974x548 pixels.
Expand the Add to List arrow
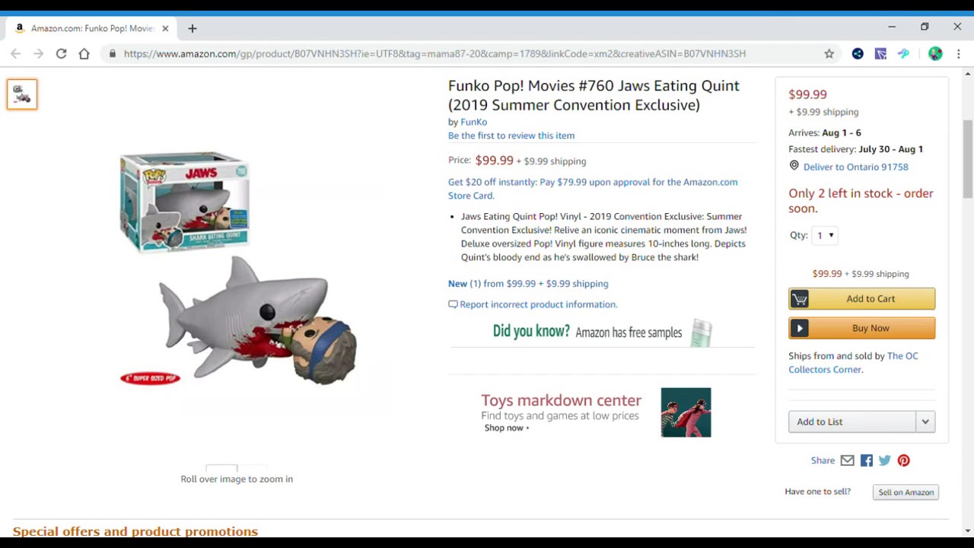[x=925, y=422]
